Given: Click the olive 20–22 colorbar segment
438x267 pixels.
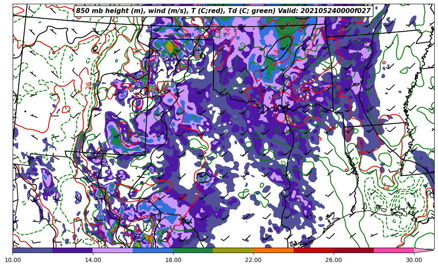Looking at the screenshot, I should [233, 250].
